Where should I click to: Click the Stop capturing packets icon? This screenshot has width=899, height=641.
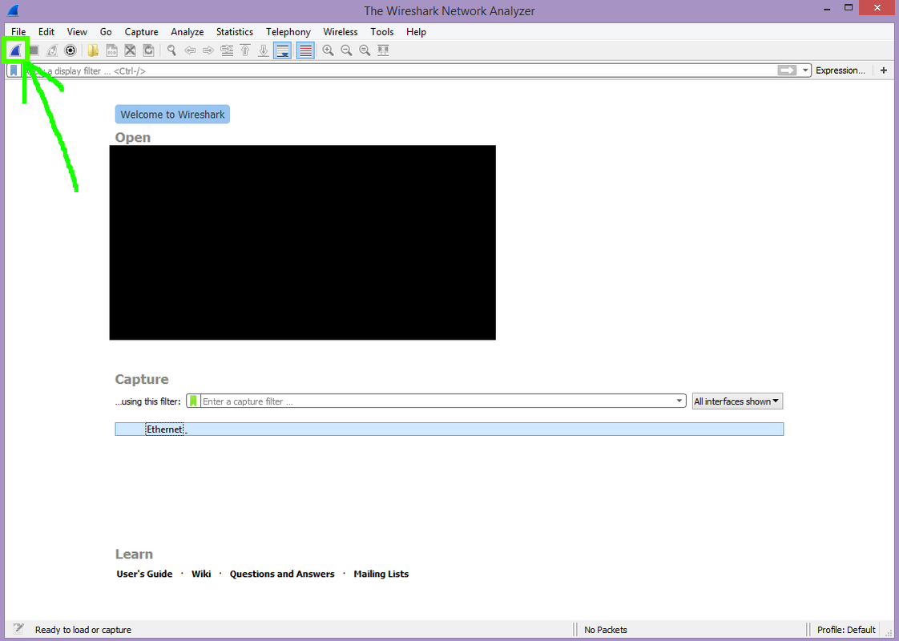click(x=34, y=50)
